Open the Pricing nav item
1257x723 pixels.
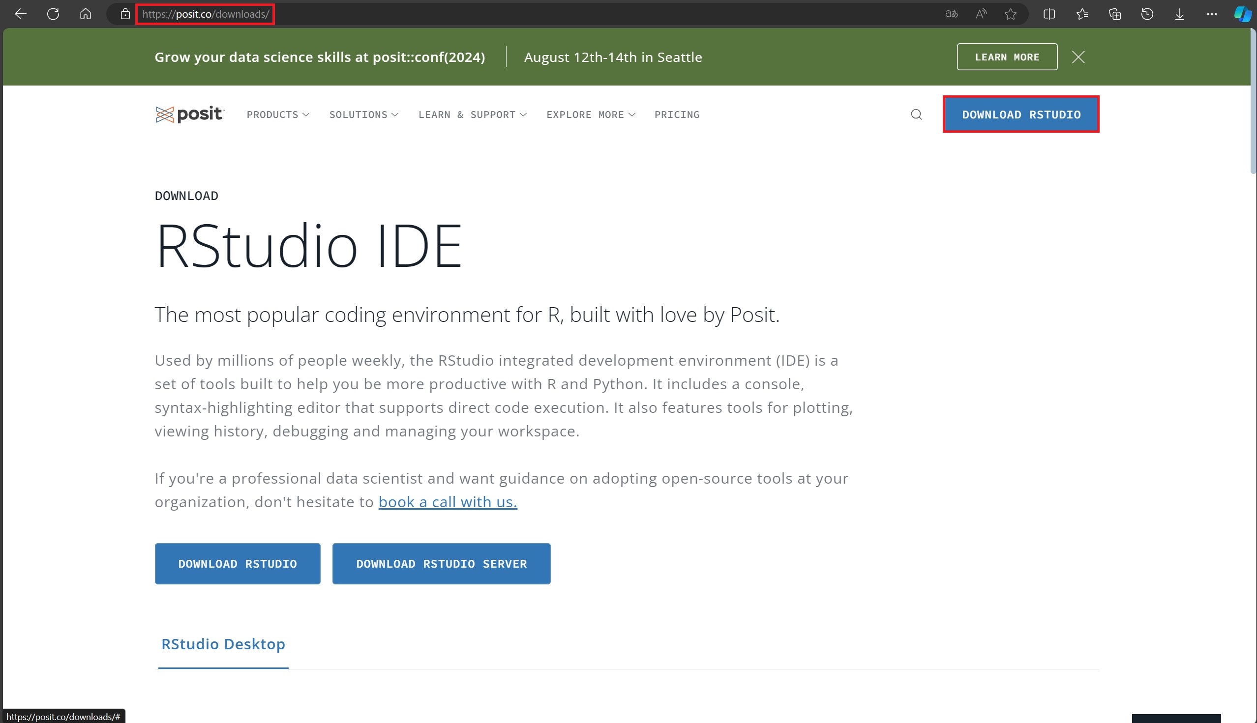point(677,115)
